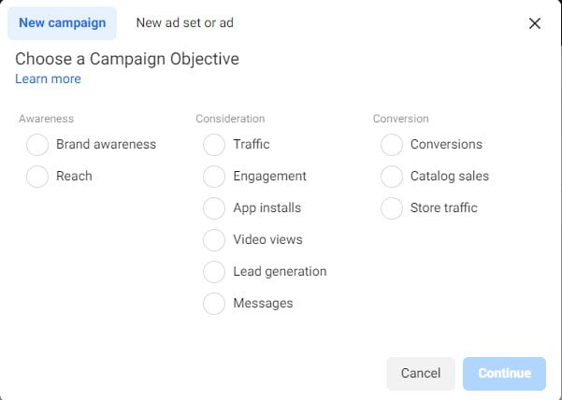
Task: Pick the Messages radio button
Action: click(x=214, y=304)
